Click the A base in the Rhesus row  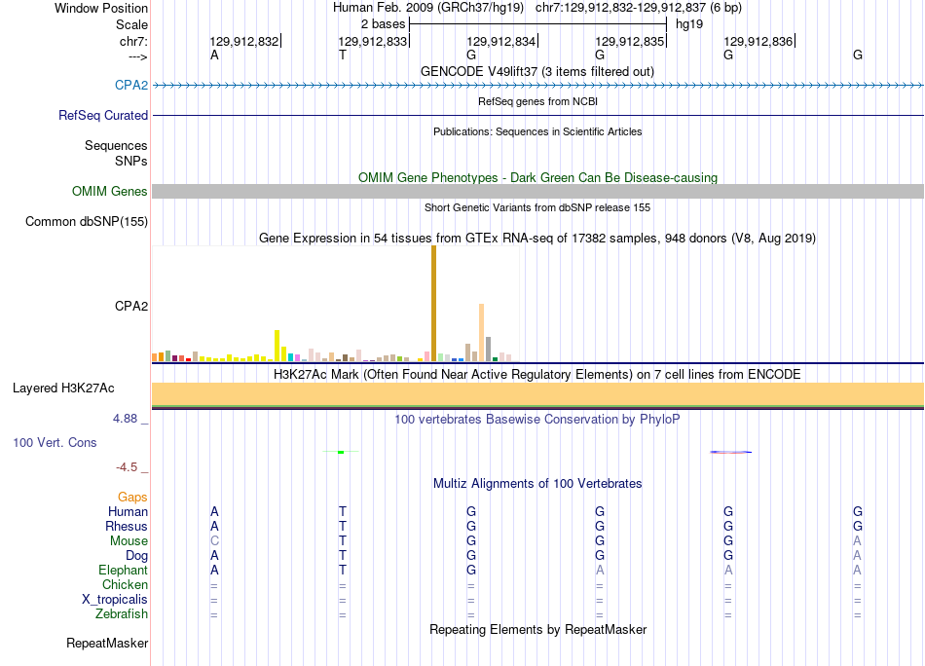click(x=214, y=526)
